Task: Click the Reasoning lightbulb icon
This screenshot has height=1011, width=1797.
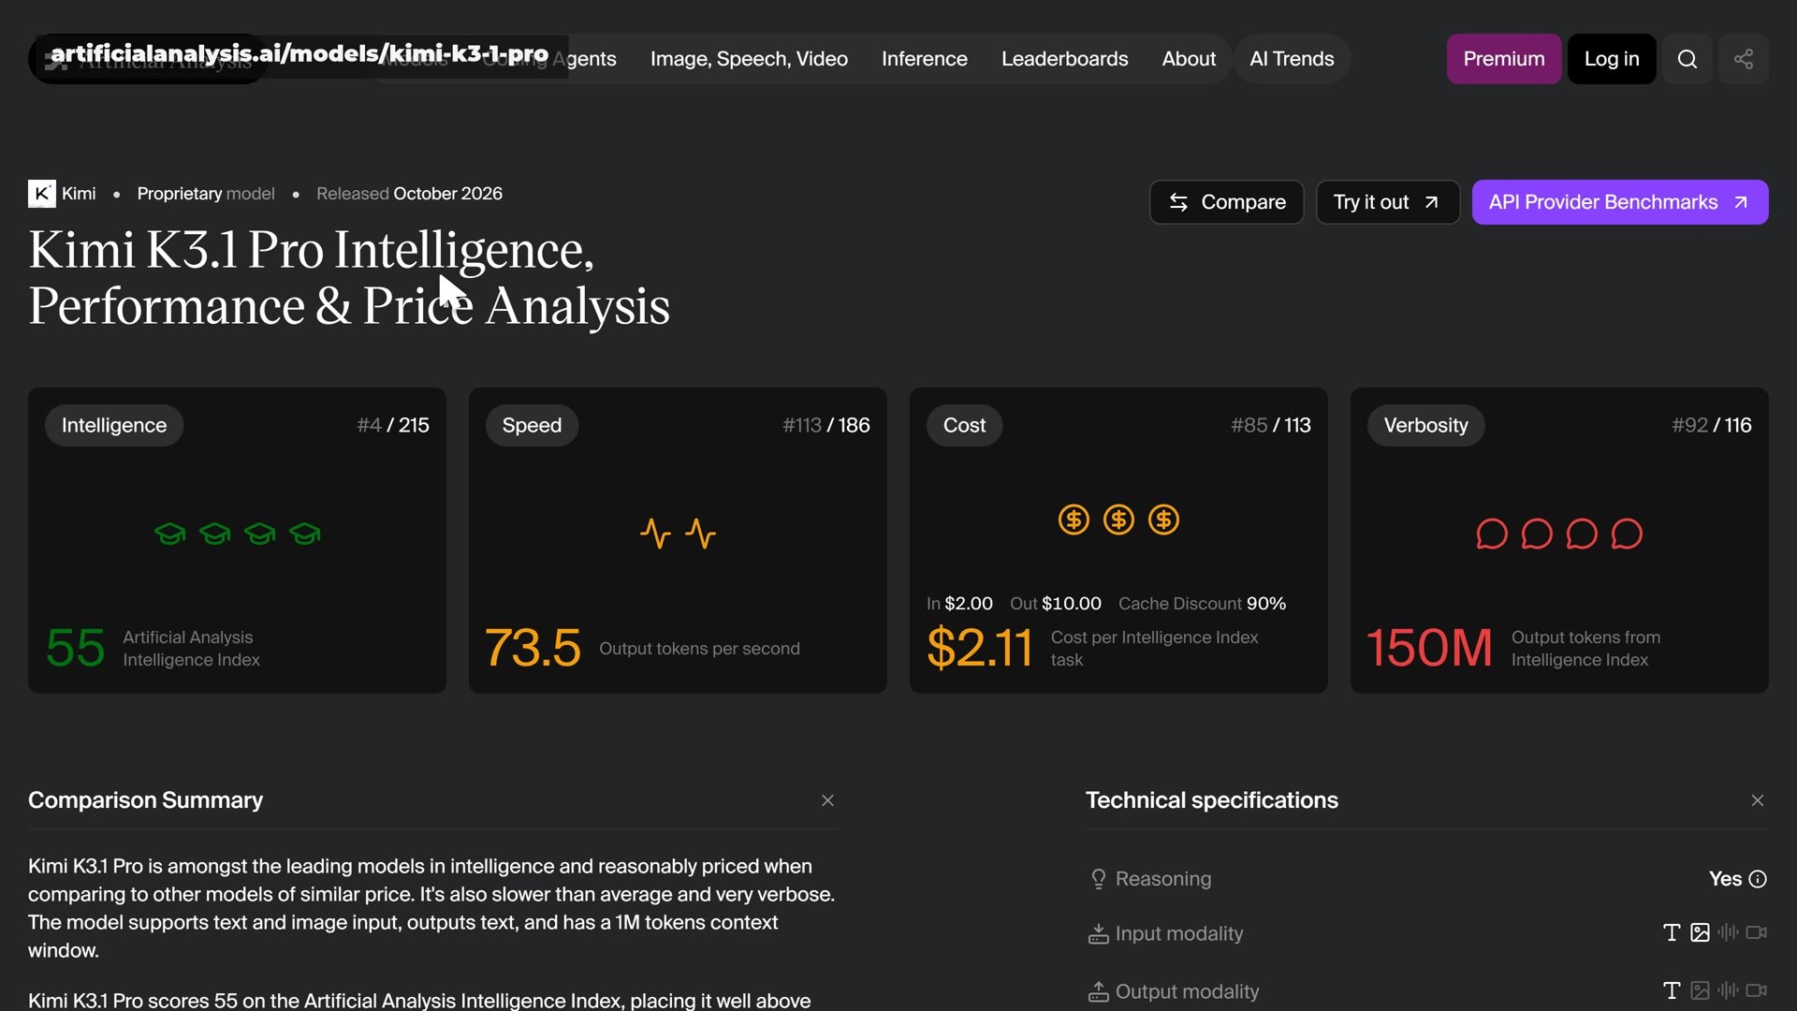Action: pyautogui.click(x=1098, y=879)
